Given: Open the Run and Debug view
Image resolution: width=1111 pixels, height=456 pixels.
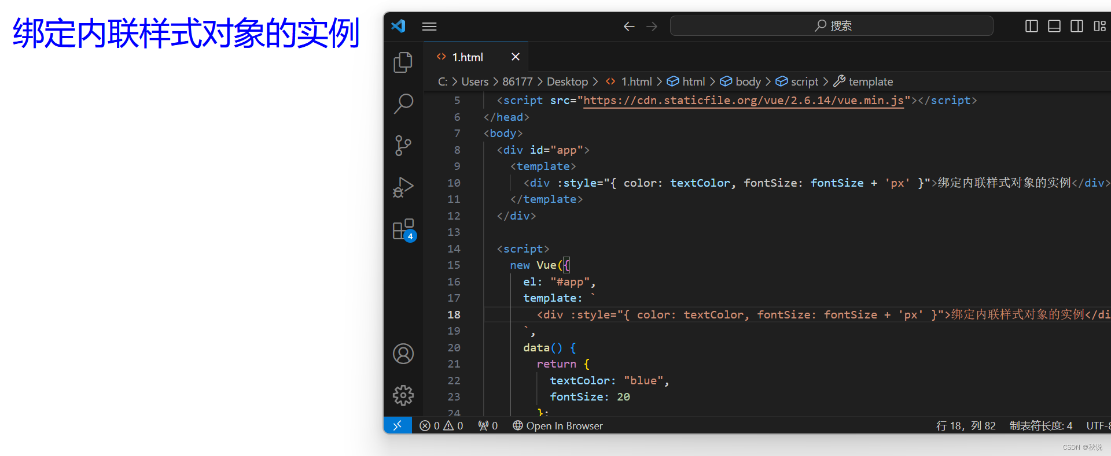Looking at the screenshot, I should coord(403,187).
